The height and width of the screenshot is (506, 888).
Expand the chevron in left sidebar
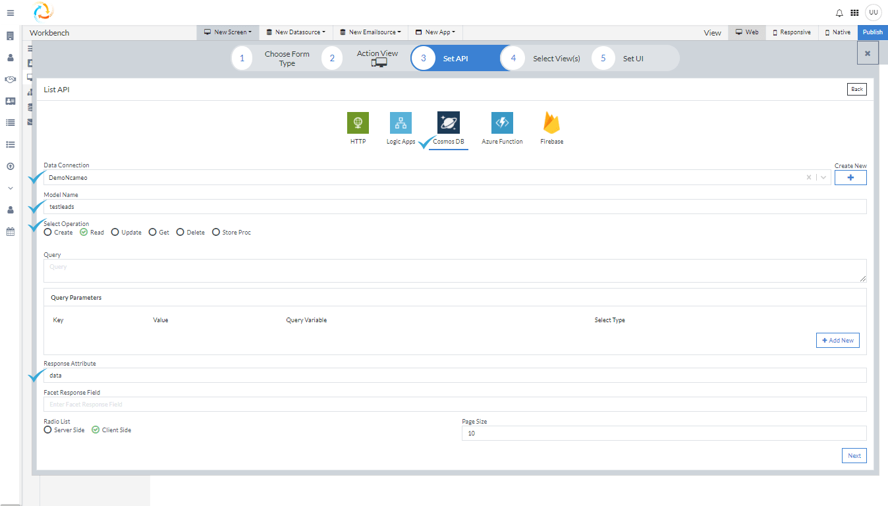click(x=11, y=188)
